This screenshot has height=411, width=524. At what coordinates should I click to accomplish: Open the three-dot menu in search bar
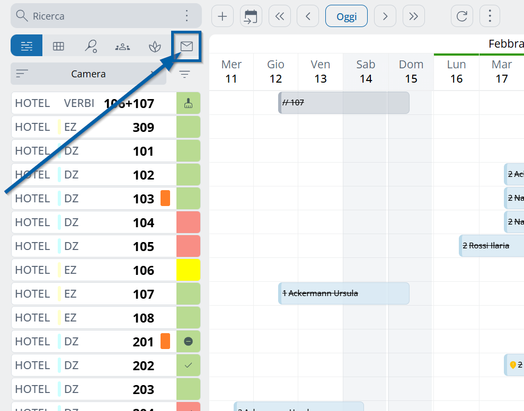[186, 16]
